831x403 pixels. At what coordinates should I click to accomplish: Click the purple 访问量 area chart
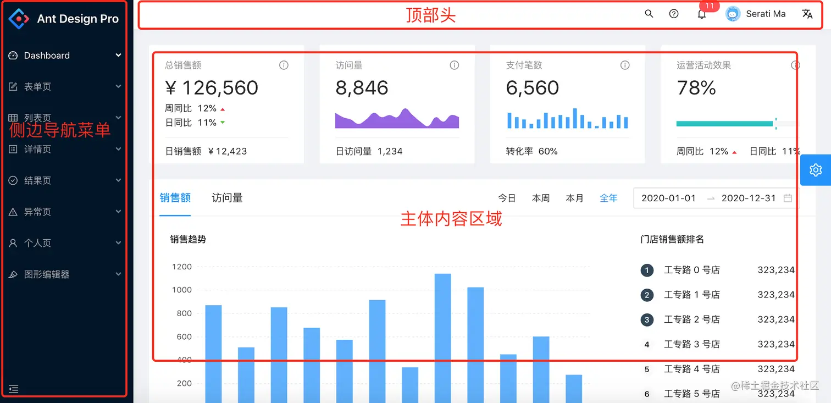397,119
